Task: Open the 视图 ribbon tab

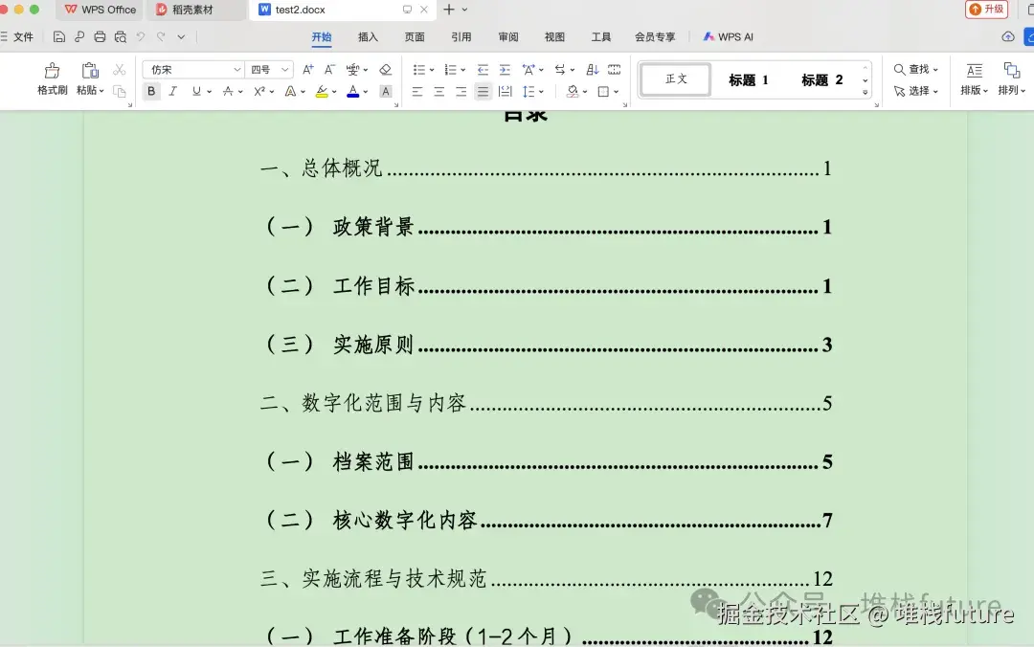Action: click(554, 37)
